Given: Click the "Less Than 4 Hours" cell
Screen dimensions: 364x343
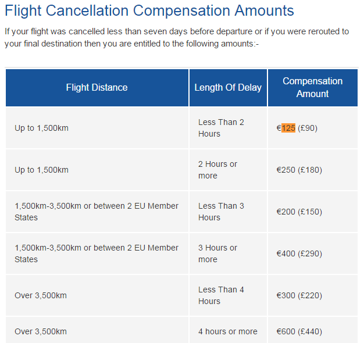Looking at the screenshot, I should pyautogui.click(x=221, y=295).
